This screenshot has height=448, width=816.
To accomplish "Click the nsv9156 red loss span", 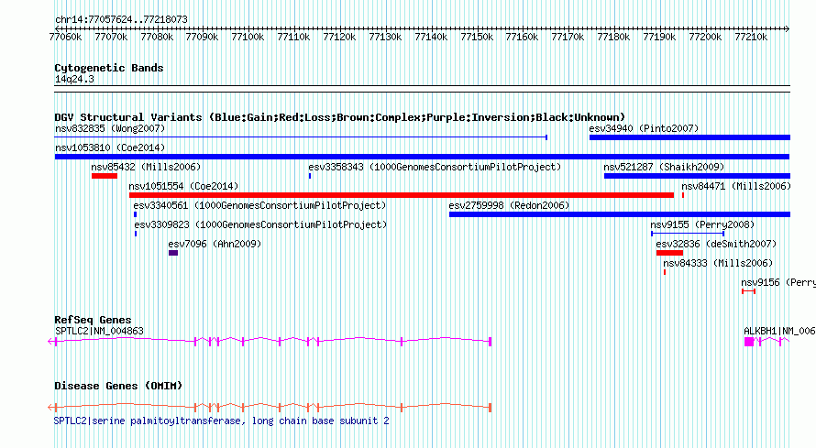I will click(x=748, y=291).
